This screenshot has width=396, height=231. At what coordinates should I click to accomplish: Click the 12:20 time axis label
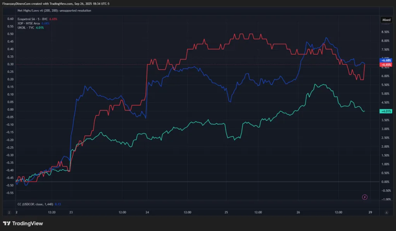click(x=51, y=212)
